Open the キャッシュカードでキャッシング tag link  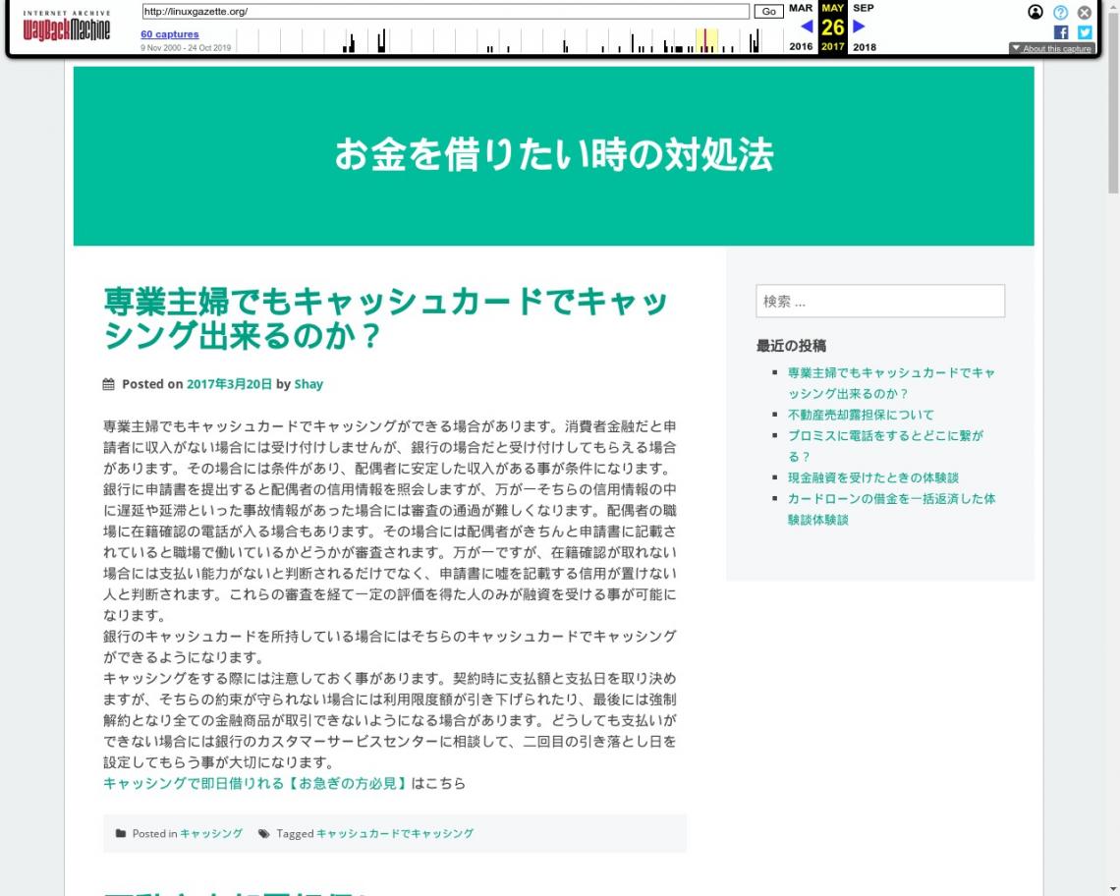tap(395, 833)
